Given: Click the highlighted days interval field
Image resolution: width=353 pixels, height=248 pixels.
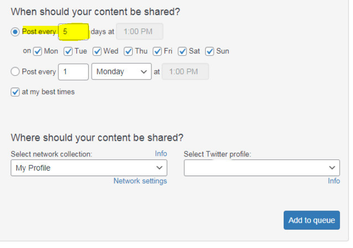Looking at the screenshot, I should (73, 31).
